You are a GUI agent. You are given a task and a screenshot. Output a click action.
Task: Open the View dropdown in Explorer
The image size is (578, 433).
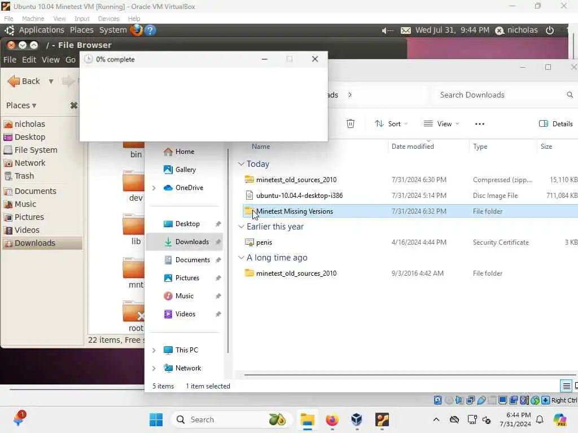point(441,123)
